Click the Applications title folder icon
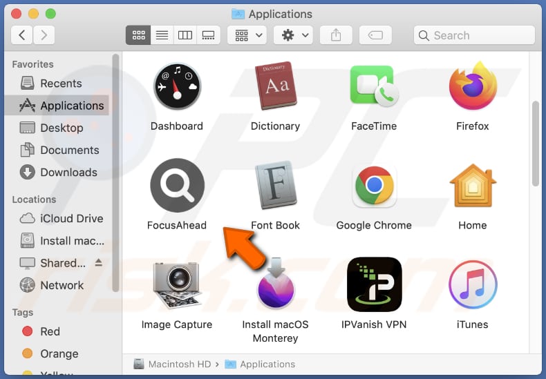 tap(238, 14)
